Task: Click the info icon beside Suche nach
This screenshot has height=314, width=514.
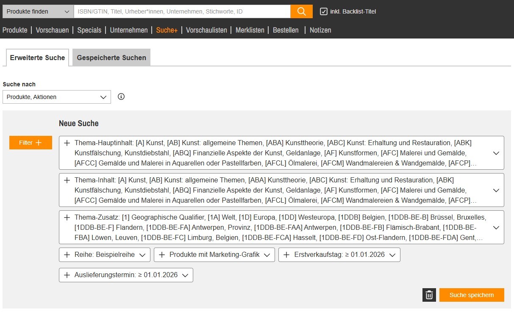Action: (121, 96)
